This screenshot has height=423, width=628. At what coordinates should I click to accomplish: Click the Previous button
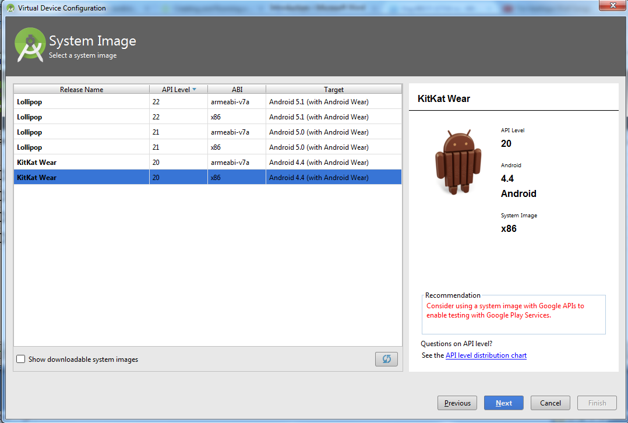pos(457,403)
